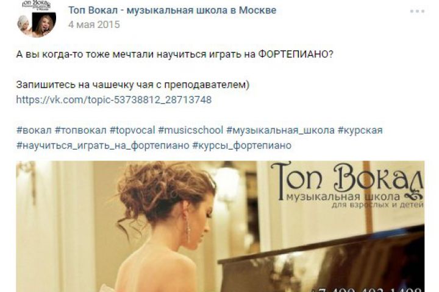Select the #вокал hashtag
Image resolution: width=439 pixels, height=292 pixels.
coord(34,130)
